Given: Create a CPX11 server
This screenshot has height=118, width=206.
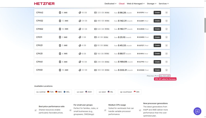Looking at the screenshot, I should tap(157, 37).
